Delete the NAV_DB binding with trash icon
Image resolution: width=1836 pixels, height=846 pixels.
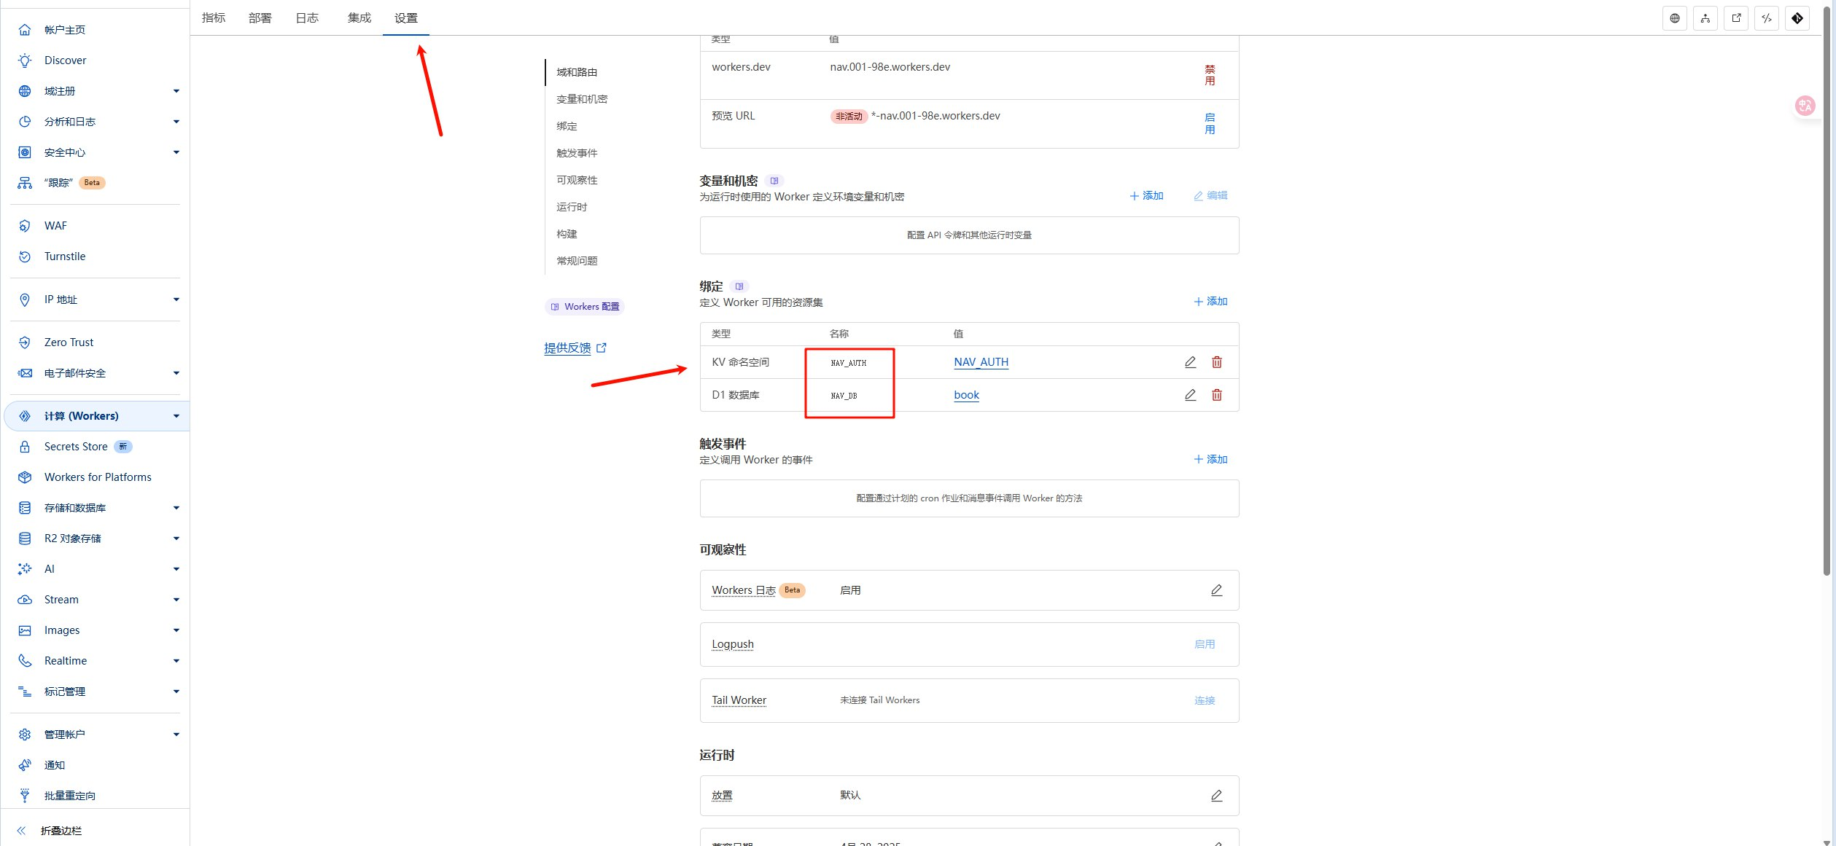[x=1216, y=395]
